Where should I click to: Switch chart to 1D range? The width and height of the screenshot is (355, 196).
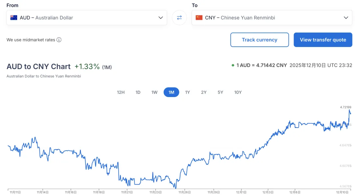coord(138,92)
